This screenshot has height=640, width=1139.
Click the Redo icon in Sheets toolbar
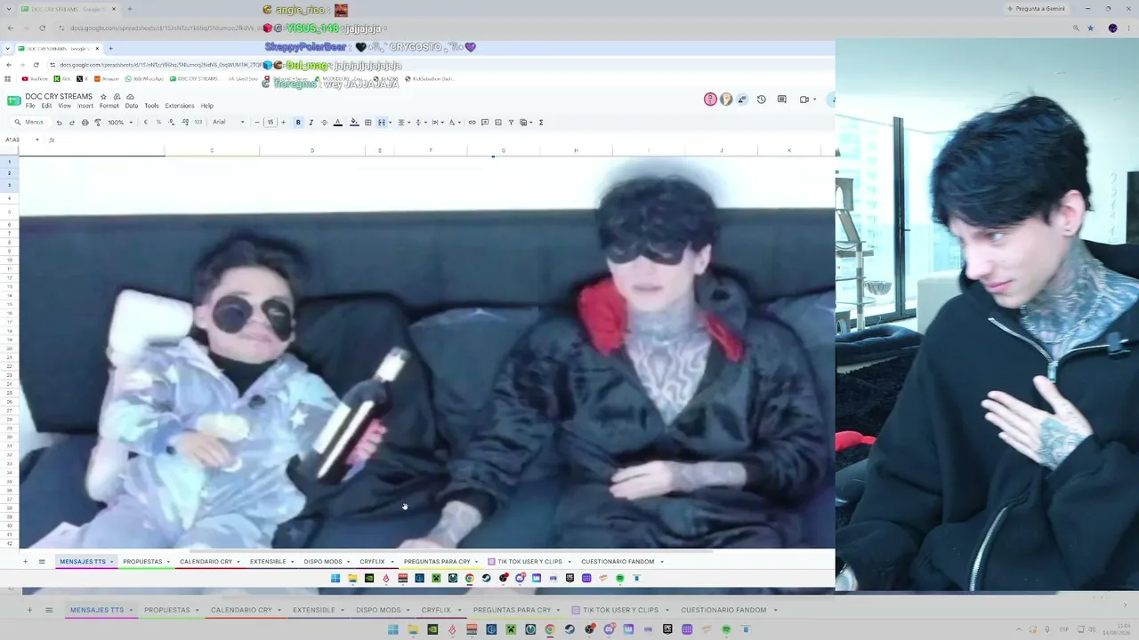(x=72, y=123)
